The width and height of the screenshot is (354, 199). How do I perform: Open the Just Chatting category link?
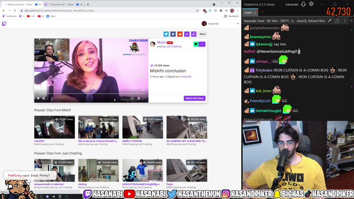tap(173, 46)
